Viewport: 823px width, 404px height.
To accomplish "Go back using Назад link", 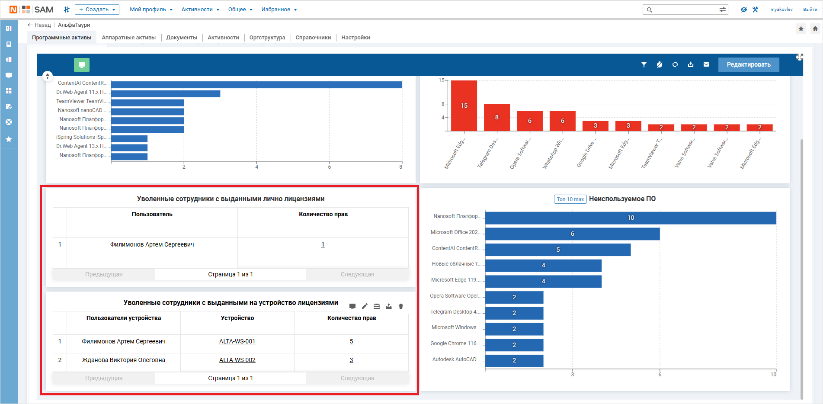I will click(39, 25).
